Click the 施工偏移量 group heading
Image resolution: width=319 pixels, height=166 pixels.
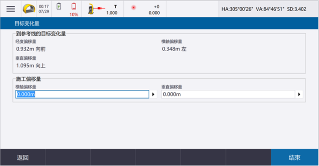[28, 79]
